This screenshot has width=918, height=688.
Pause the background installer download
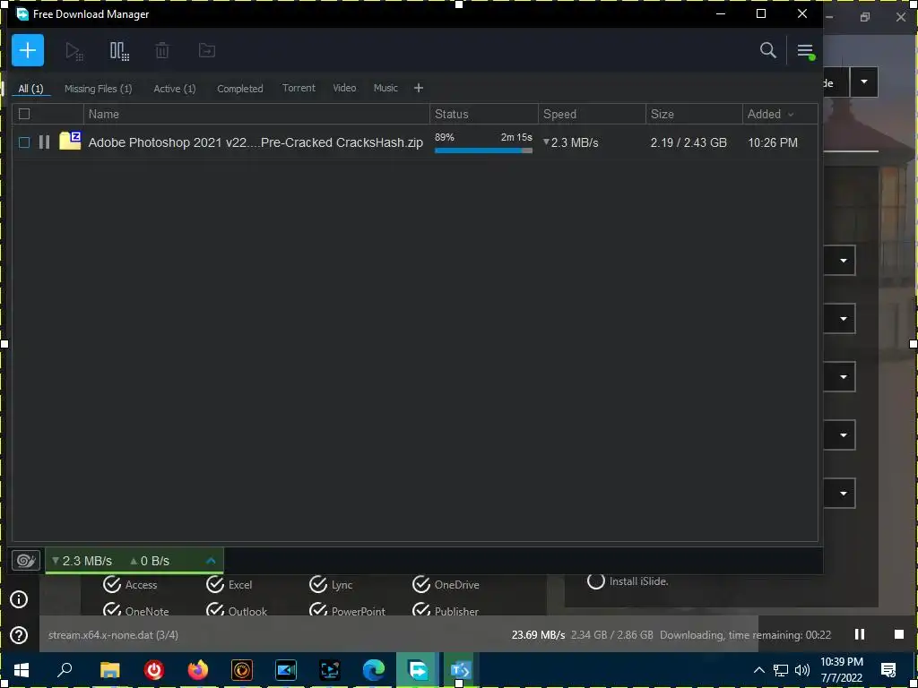(x=860, y=634)
